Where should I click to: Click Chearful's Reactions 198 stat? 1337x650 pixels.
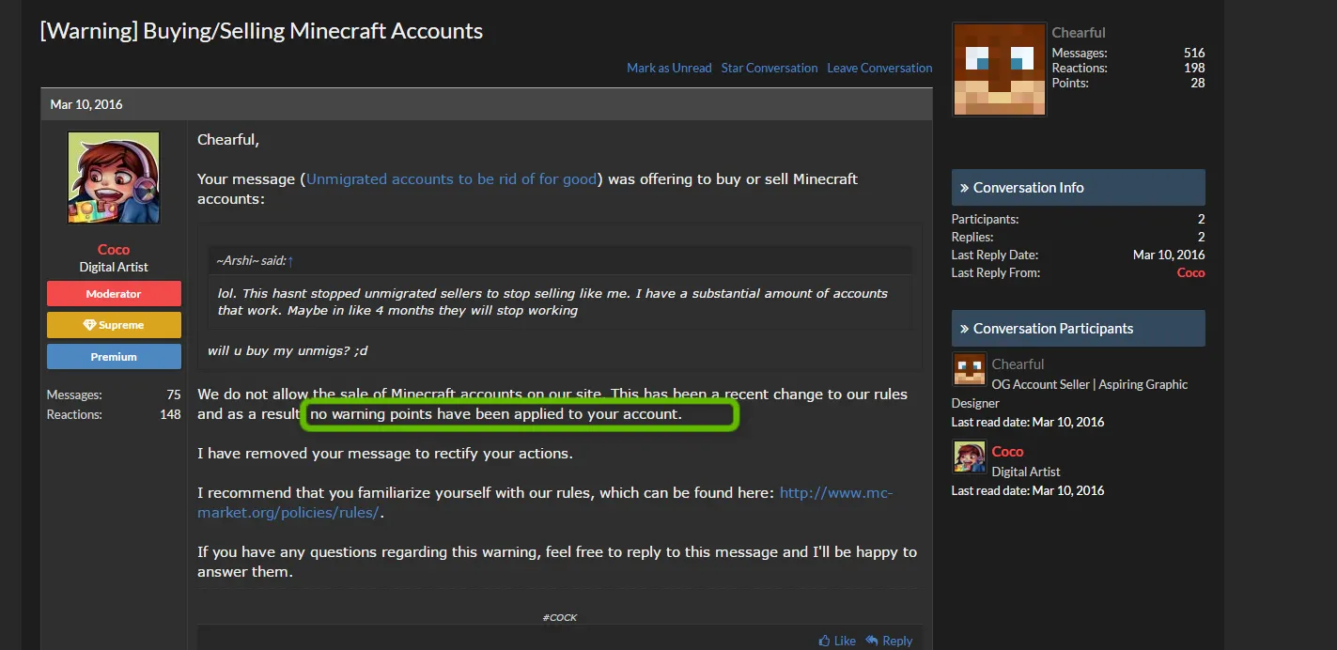point(1127,68)
